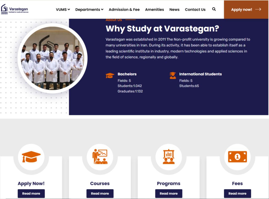Go to the News page
269x199 pixels.
174,10
